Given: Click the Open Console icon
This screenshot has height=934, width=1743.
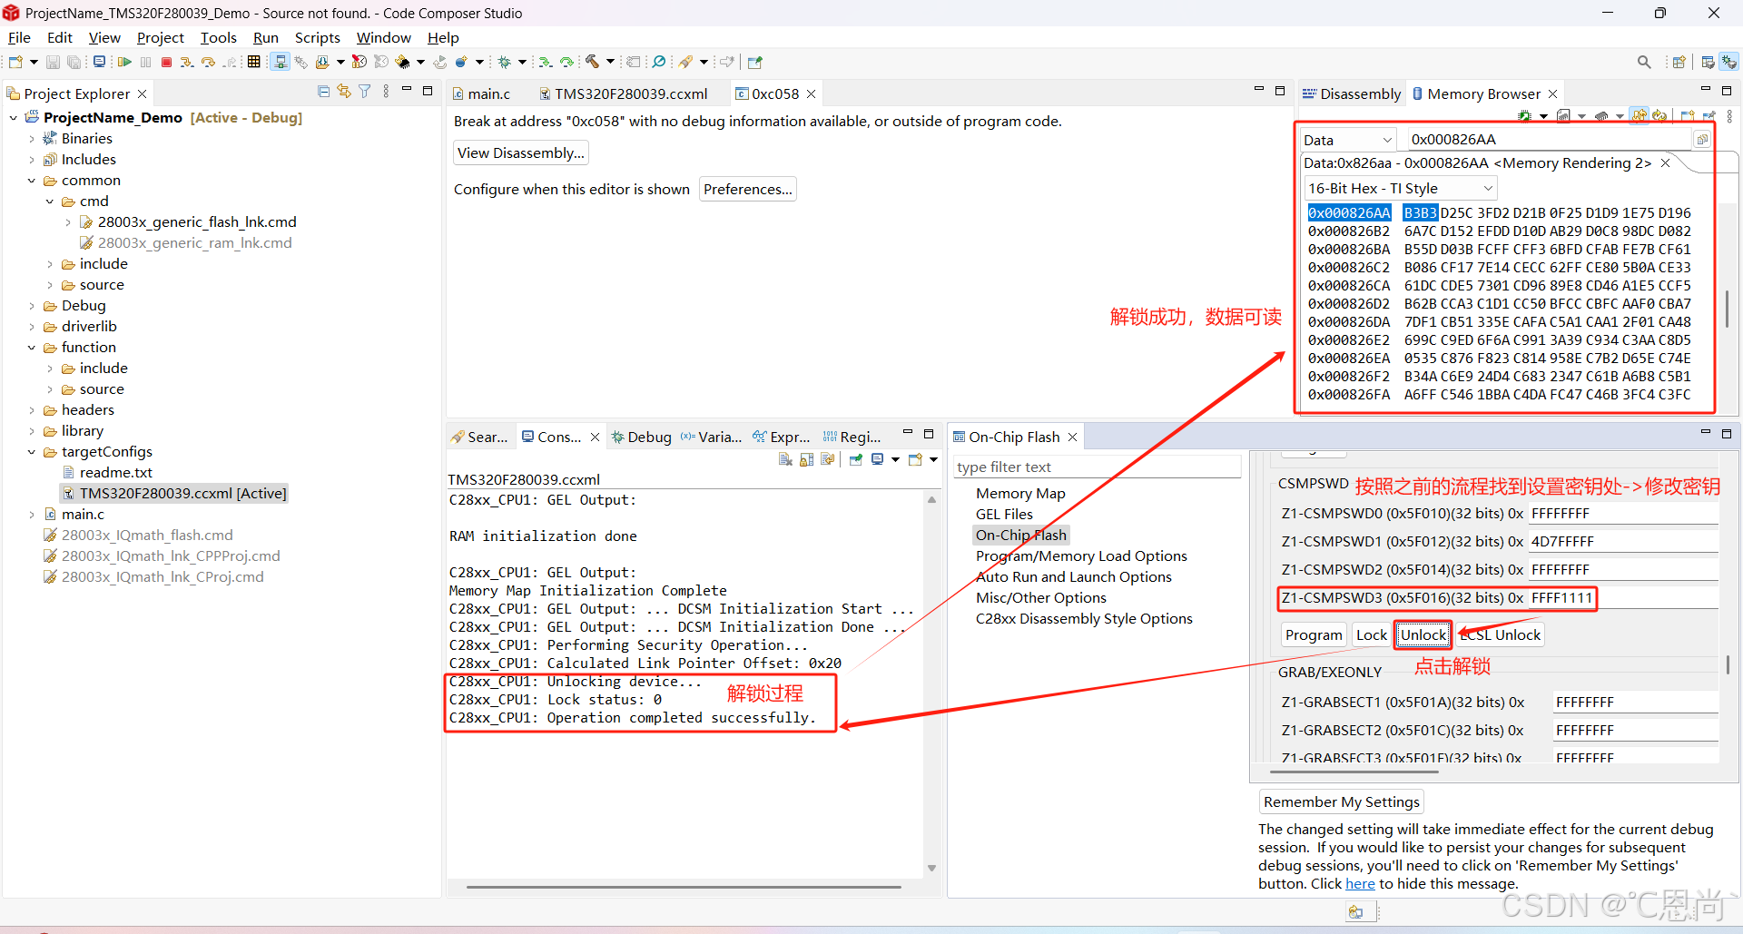Looking at the screenshot, I should tap(915, 459).
